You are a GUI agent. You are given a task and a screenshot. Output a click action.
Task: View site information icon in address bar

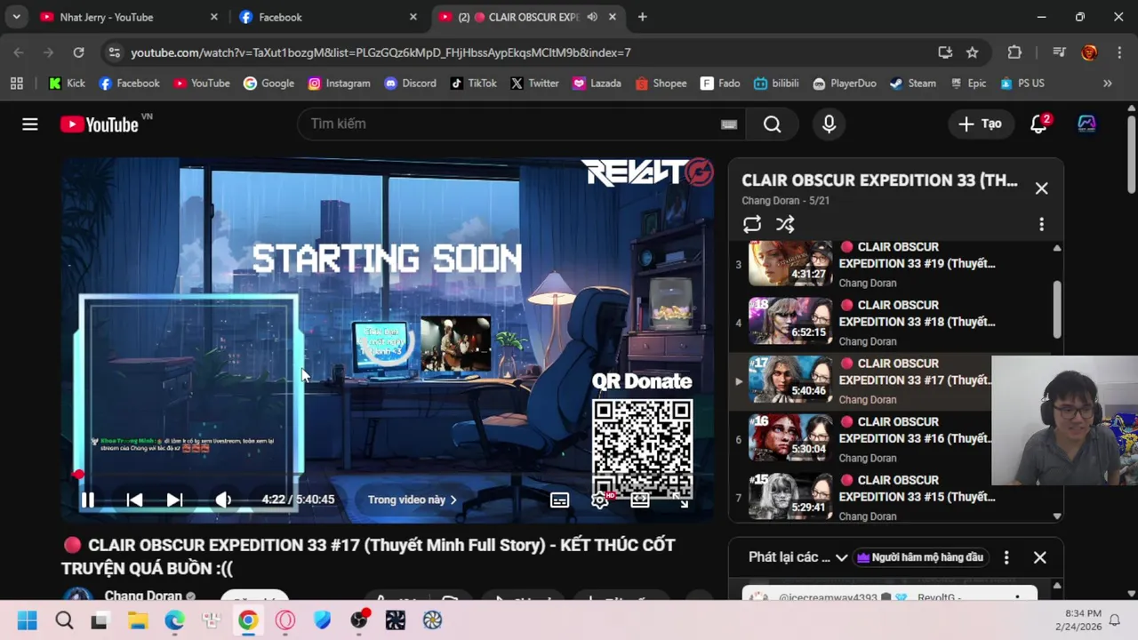click(114, 52)
